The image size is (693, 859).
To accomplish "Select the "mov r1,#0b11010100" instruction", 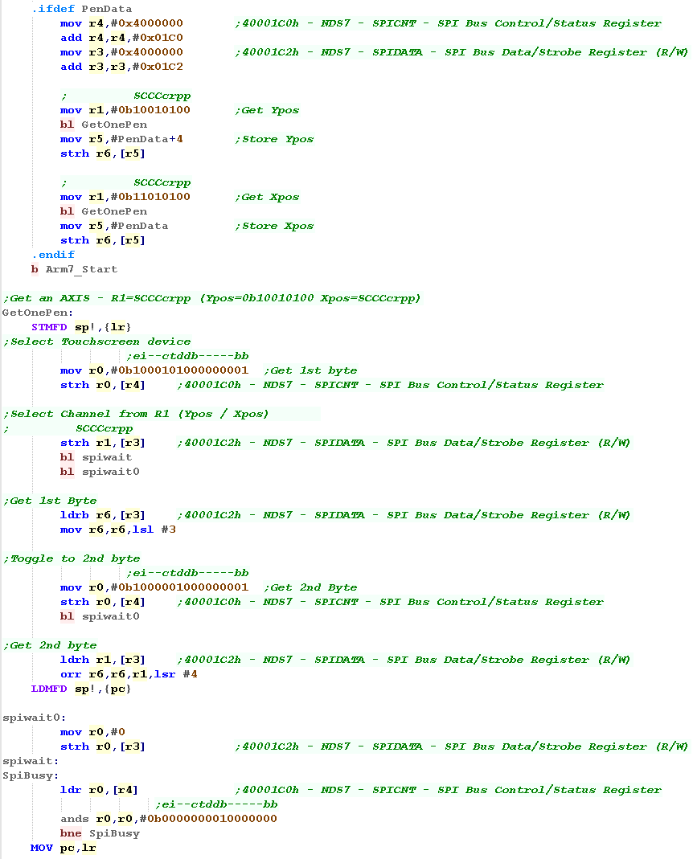I will click(x=125, y=197).
